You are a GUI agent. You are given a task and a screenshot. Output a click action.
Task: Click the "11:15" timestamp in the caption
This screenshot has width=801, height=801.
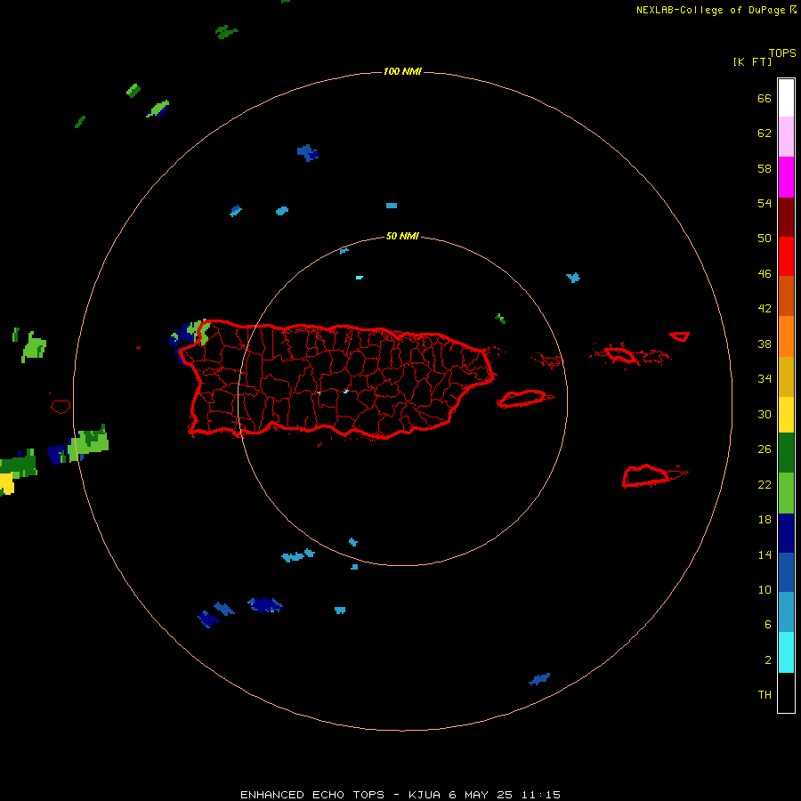click(541, 795)
